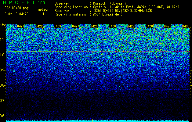The height and width of the screenshot is (122, 192).
Task: Click the Ogata-vill. Akita-Pref. JAPAN location text
Action: click(x=136, y=7)
